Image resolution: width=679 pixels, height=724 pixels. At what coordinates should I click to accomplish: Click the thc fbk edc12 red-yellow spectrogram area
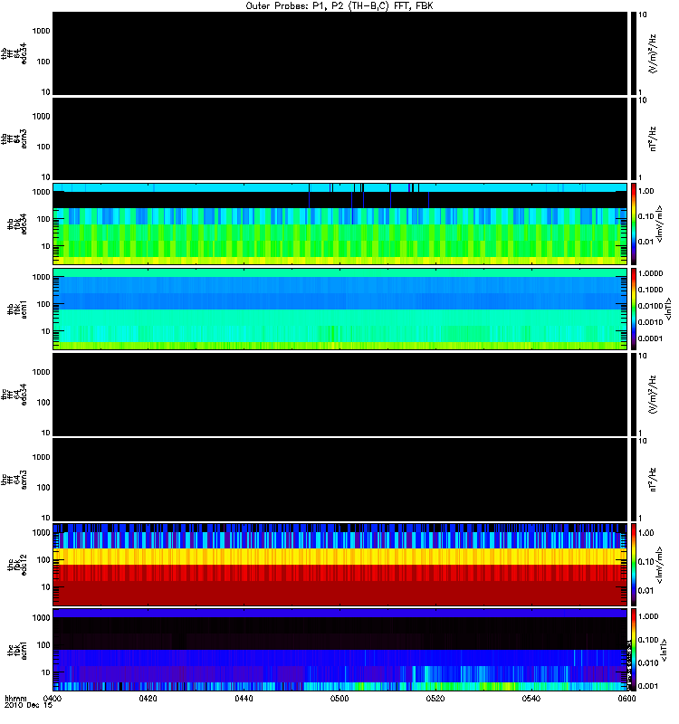(x=339, y=564)
